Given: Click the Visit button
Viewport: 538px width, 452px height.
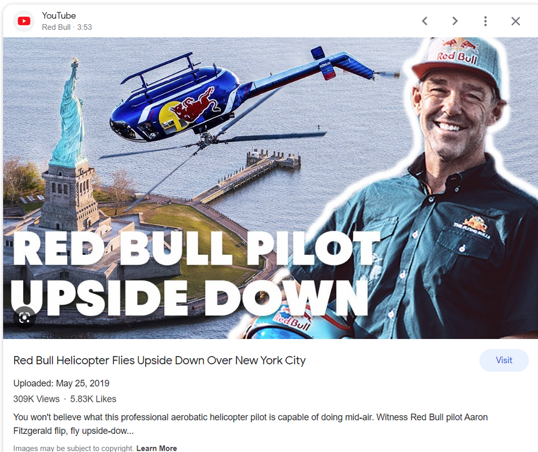Looking at the screenshot, I should click(504, 360).
